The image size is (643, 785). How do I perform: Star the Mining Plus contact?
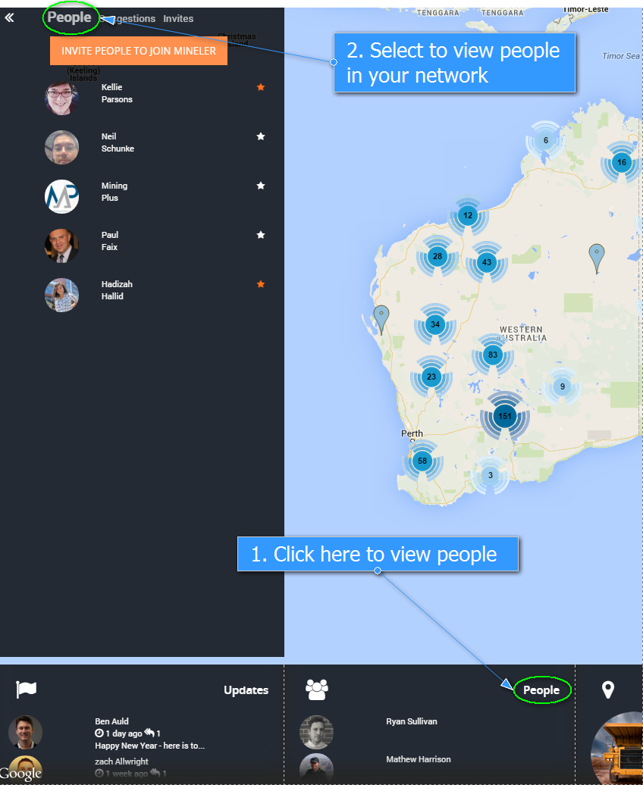[x=261, y=186]
